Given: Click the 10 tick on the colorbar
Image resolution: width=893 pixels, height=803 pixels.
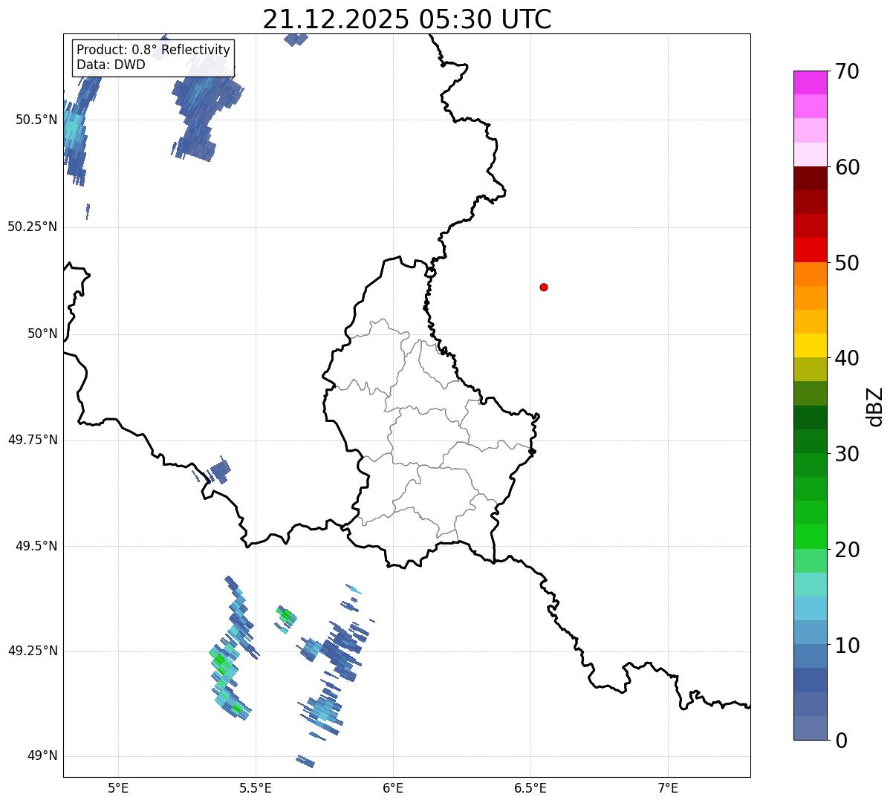Looking at the screenshot, I should 847,645.
